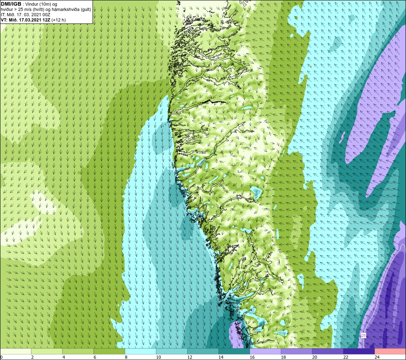This screenshot has height=360, width=406.
Task: Click the "DMI/IGB" title text
Action: pyautogui.click(x=11, y=4)
